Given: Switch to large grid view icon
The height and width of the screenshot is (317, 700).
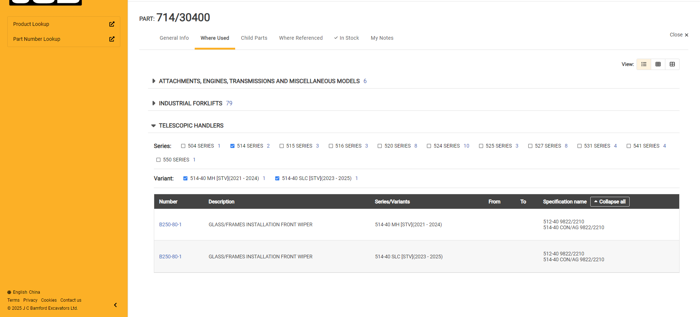Looking at the screenshot, I should point(672,64).
